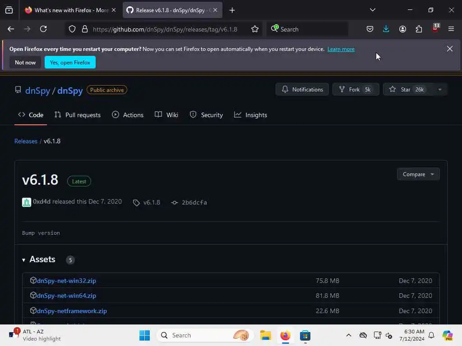Go to Releases breadcrumb link
Screen dimensions: 462x346
tap(26, 141)
